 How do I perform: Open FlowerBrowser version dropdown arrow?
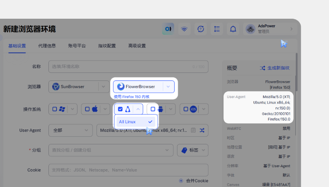tap(168, 87)
